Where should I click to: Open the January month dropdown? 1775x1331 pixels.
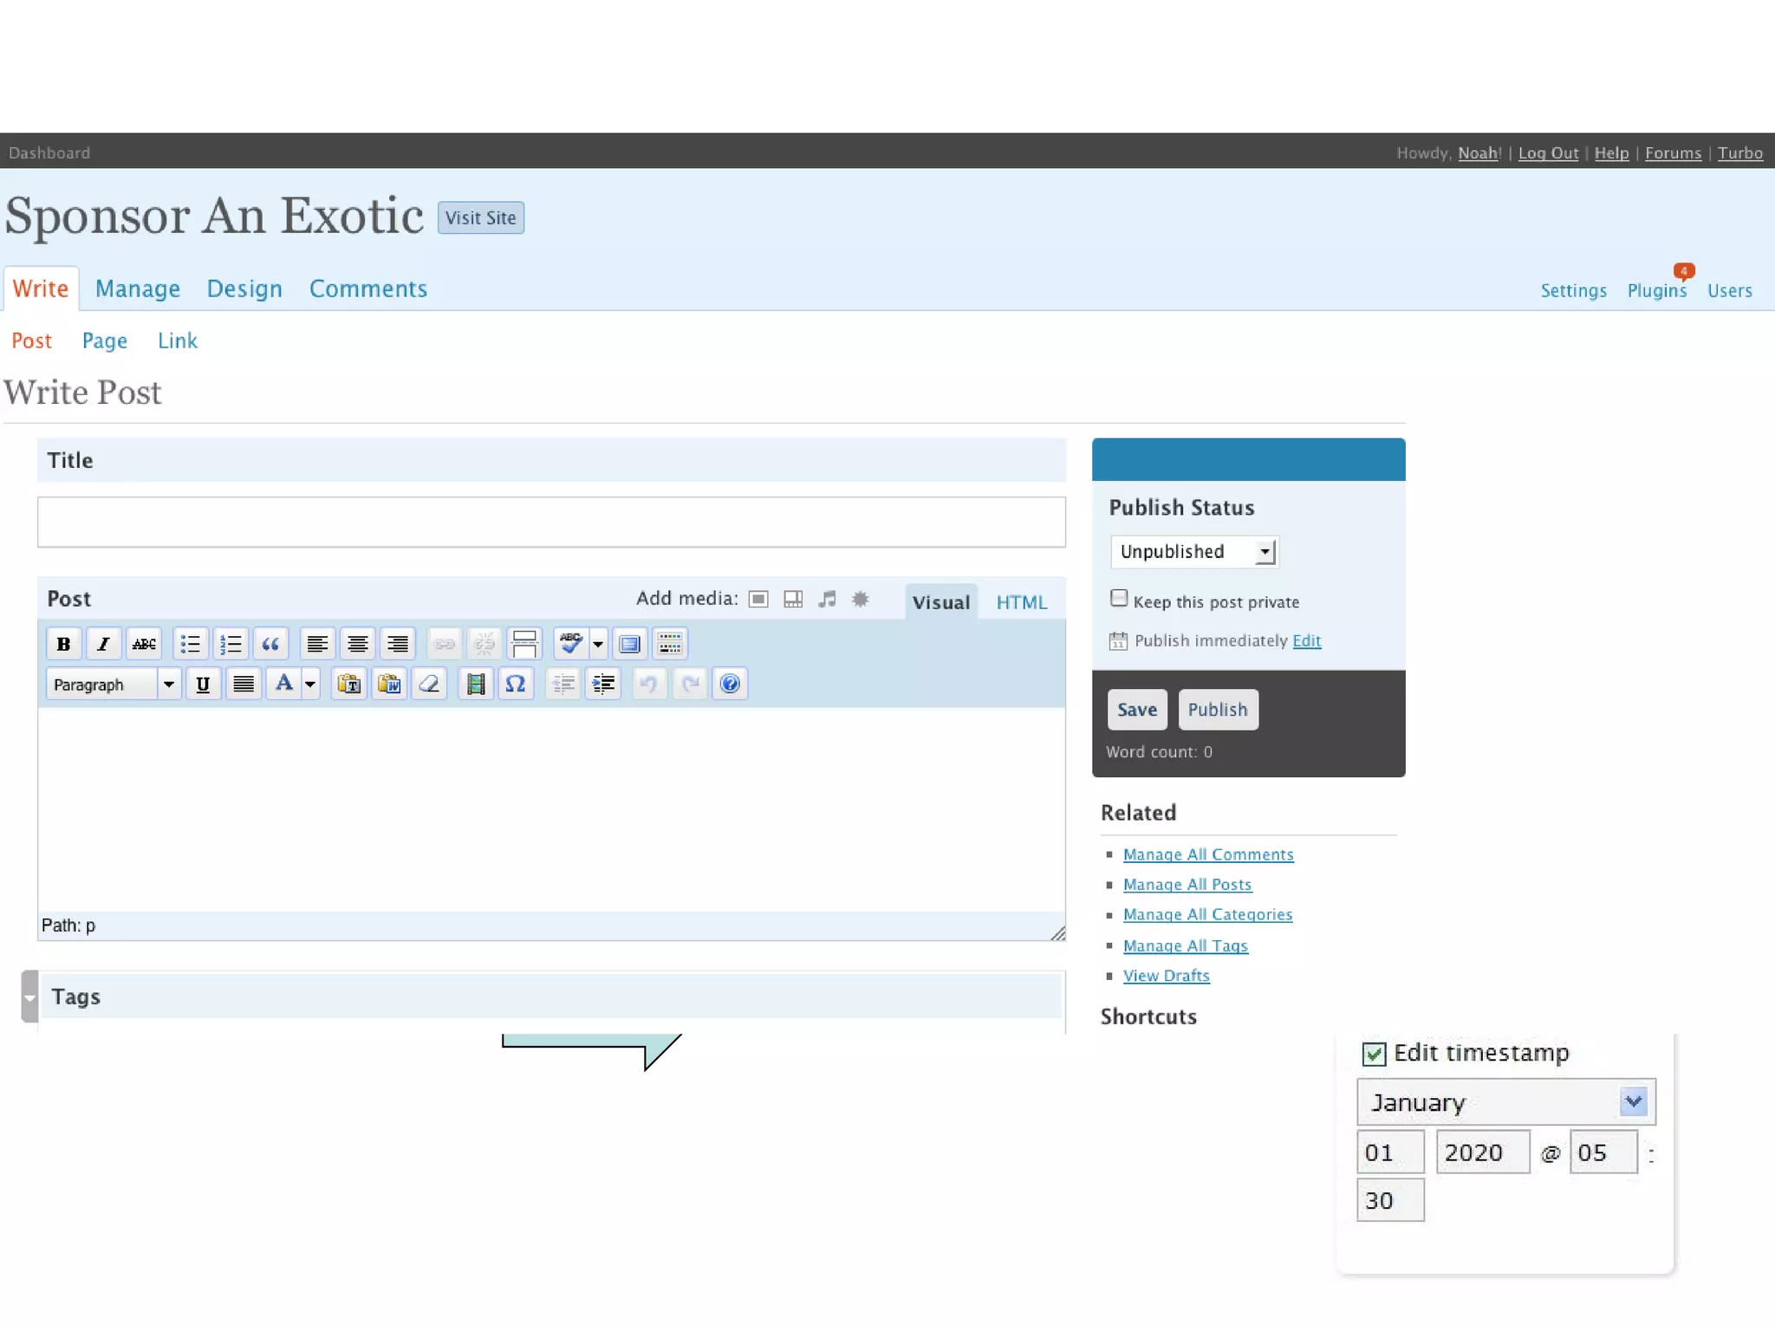1505,1102
